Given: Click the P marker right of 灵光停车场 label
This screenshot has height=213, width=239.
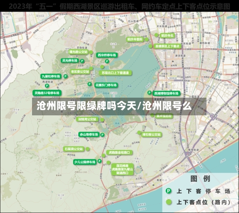Looking at the screenshot, I should (82, 61).
